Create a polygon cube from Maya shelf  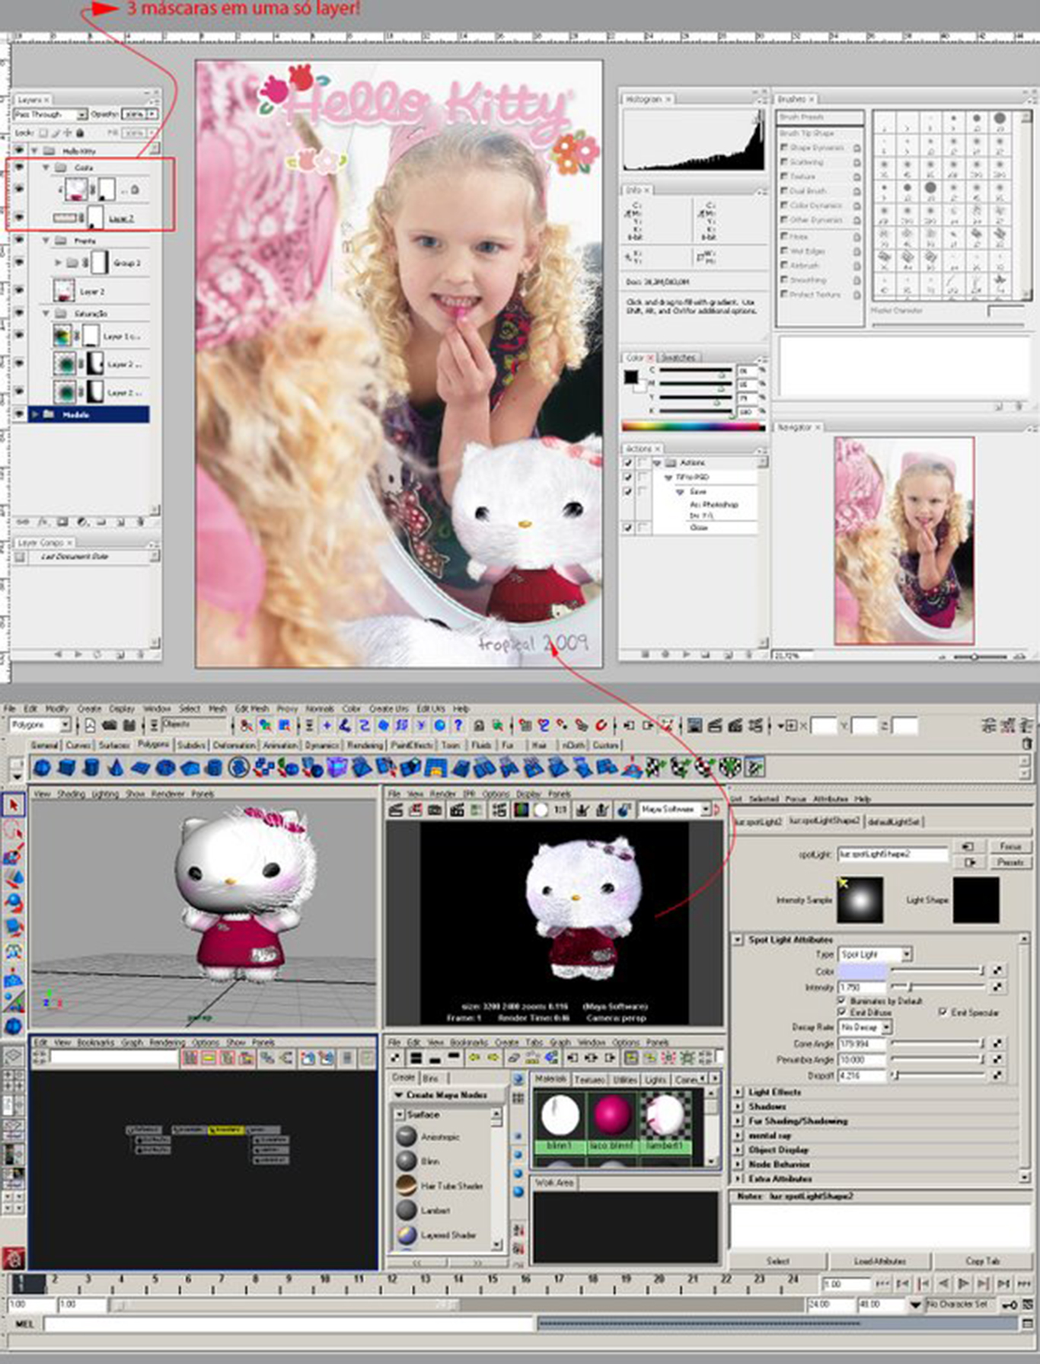[x=66, y=768]
